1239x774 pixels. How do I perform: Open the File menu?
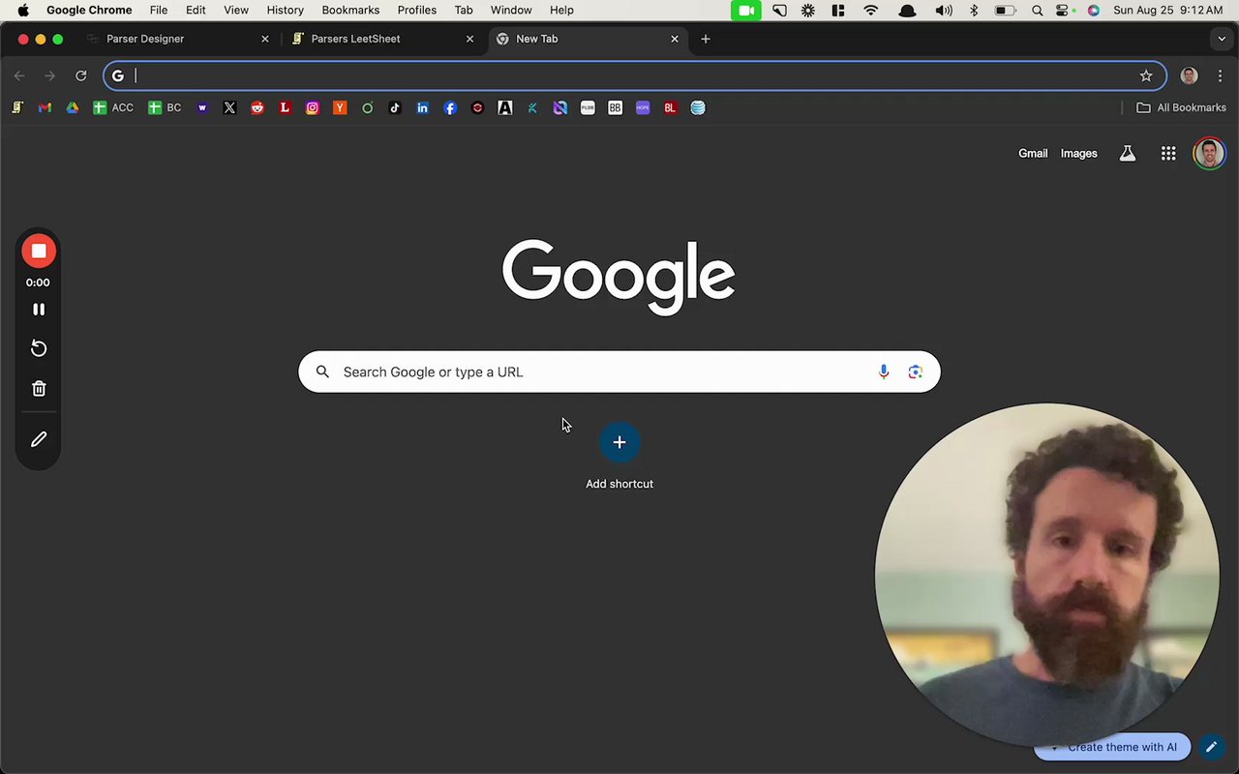pyautogui.click(x=159, y=10)
